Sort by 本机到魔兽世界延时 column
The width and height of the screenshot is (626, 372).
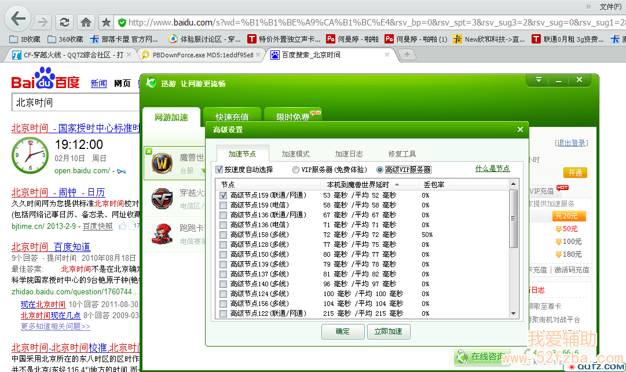point(369,185)
